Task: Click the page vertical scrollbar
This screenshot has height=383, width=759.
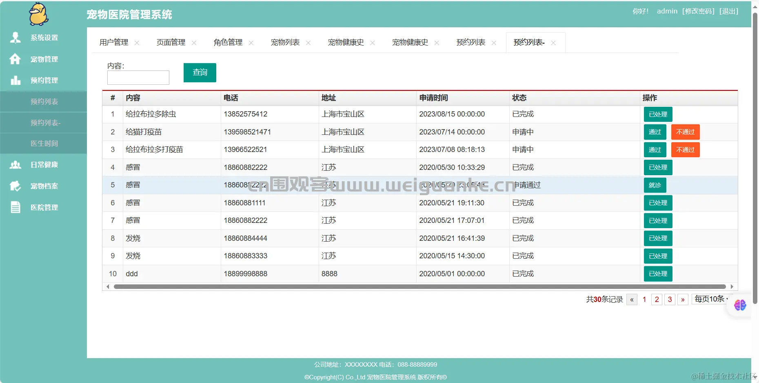Action: 755,159
